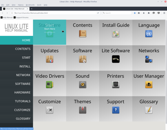Click the vertical page scrollbar
This screenshot has width=167, height=130.
coord(166,72)
